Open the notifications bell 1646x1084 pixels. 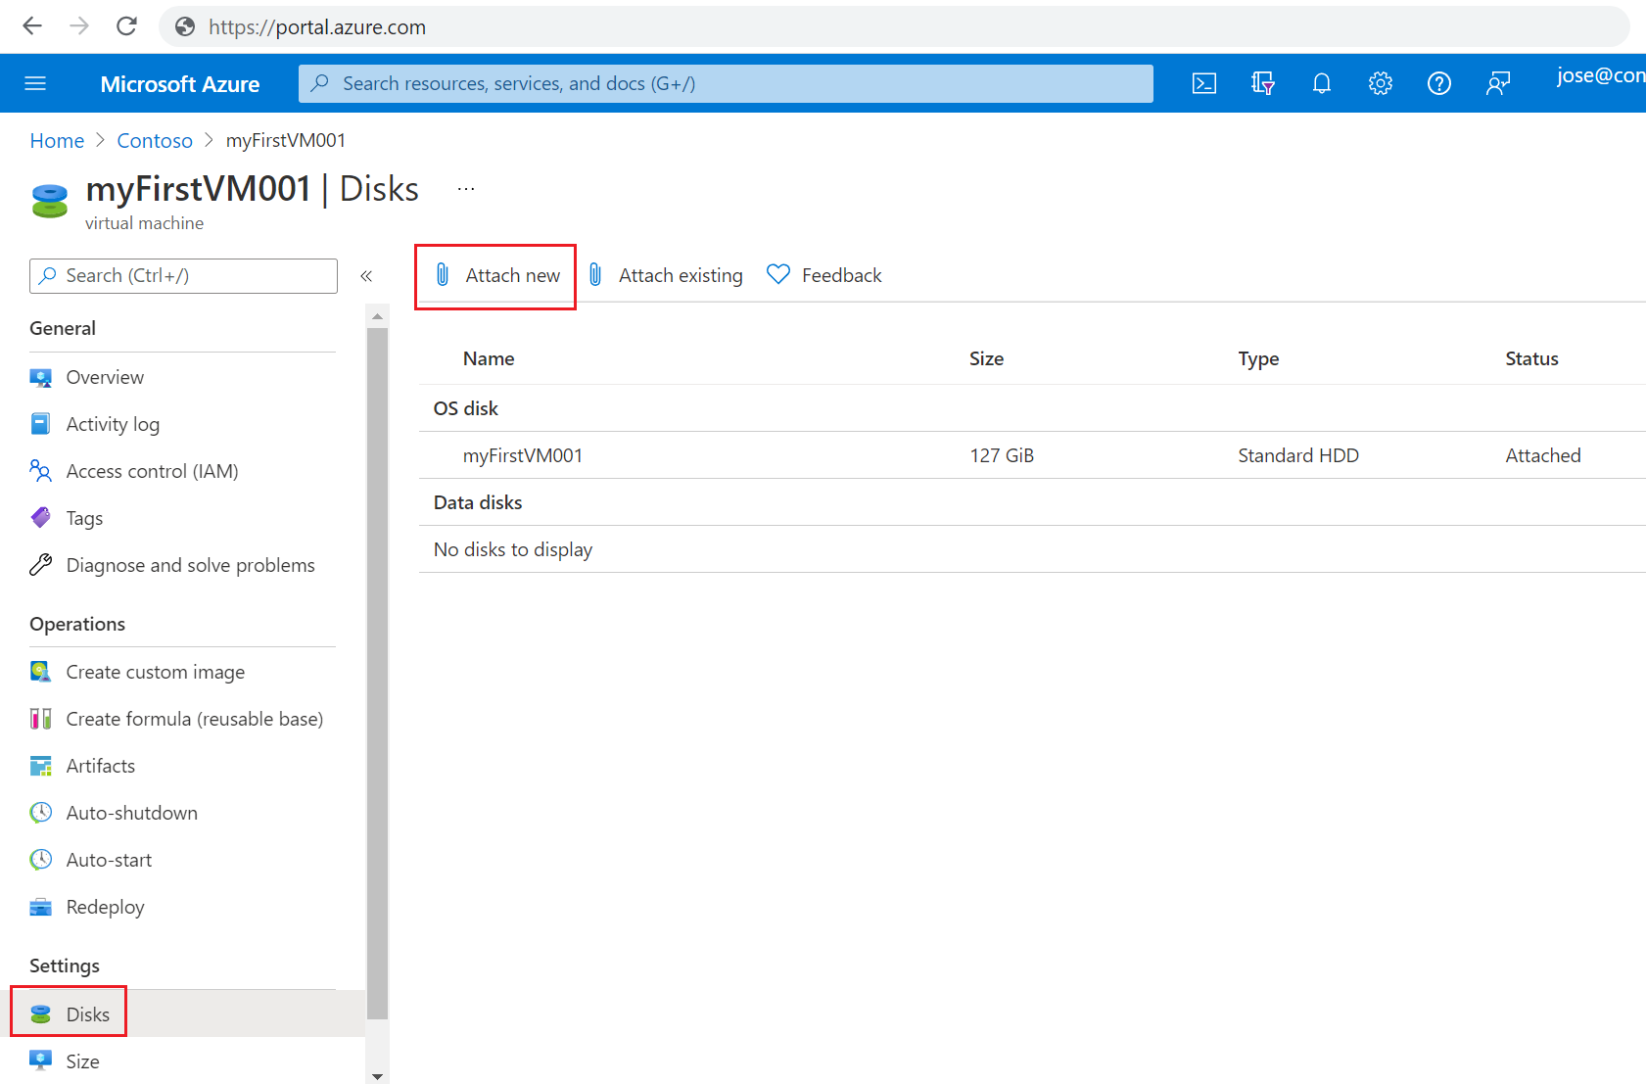click(x=1322, y=83)
